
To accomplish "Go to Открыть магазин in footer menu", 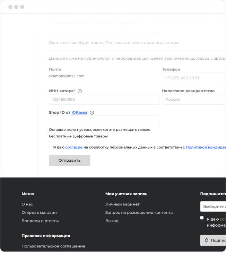I will tap(39, 213).
